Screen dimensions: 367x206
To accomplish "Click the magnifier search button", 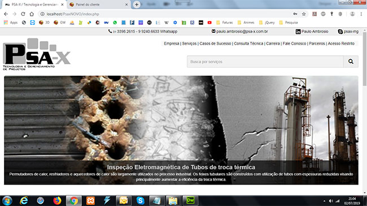I will coord(351,62).
